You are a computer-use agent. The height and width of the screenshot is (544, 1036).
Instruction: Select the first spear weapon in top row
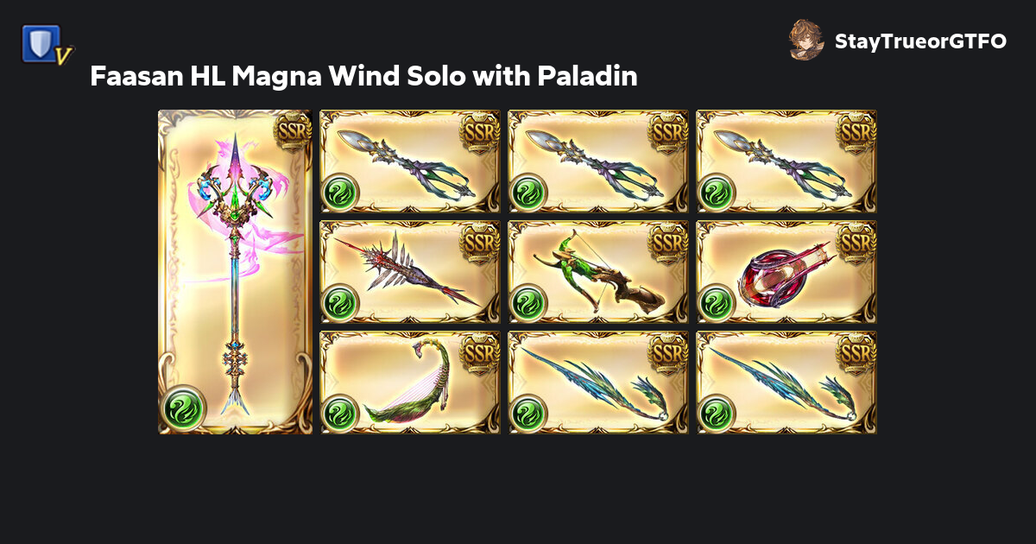click(410, 161)
